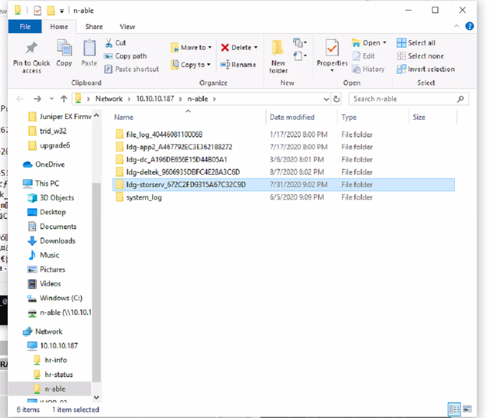
Task: Click Copy path in ribbon
Action: coord(125,56)
